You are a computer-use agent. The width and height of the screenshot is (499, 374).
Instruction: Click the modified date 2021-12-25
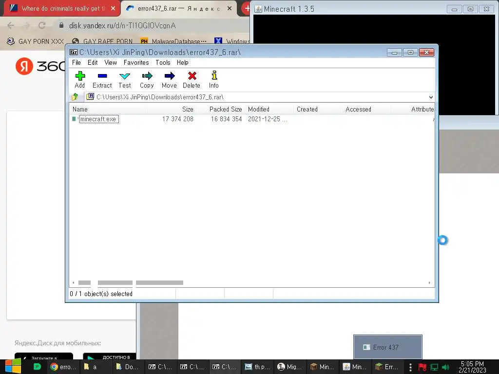pos(268,119)
